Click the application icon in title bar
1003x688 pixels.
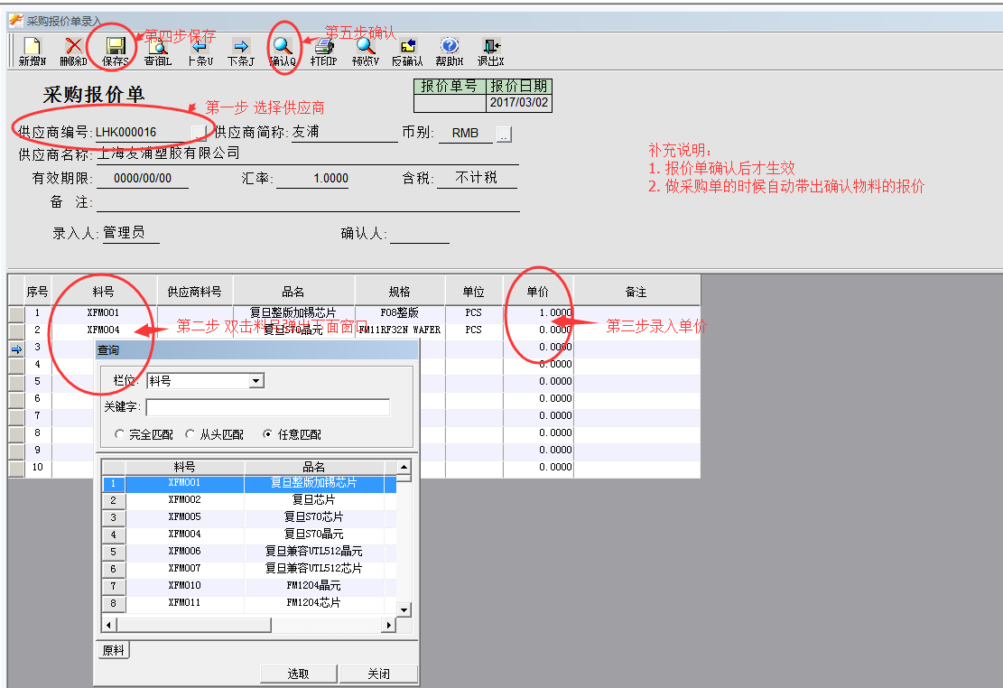tap(15, 21)
